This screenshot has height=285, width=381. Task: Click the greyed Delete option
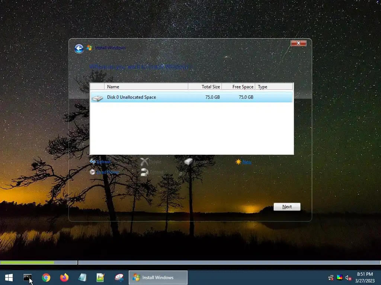[155, 162]
